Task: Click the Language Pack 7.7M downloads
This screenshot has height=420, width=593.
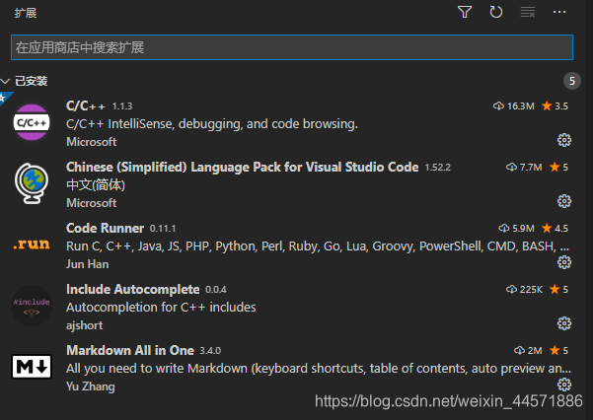Action: tap(524, 167)
